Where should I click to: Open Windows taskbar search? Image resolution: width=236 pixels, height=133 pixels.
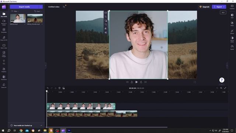9,130
